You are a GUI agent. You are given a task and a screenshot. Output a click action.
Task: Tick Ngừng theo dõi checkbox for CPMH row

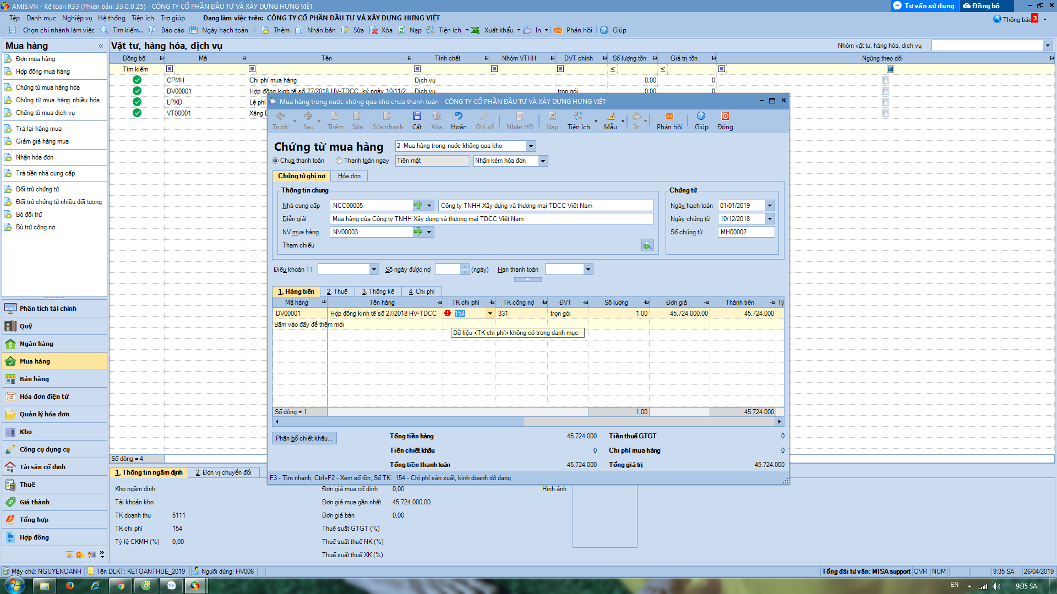[x=885, y=80]
